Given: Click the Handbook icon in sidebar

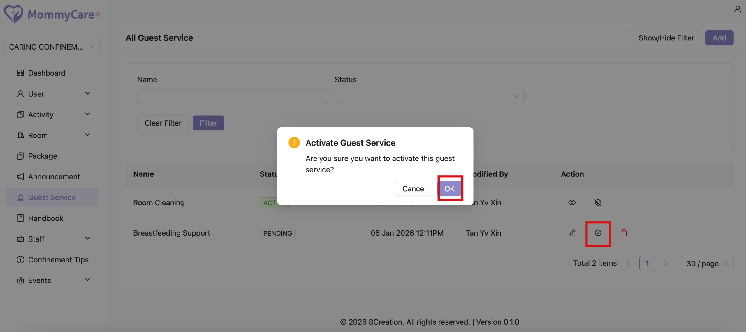Looking at the screenshot, I should click(x=20, y=218).
